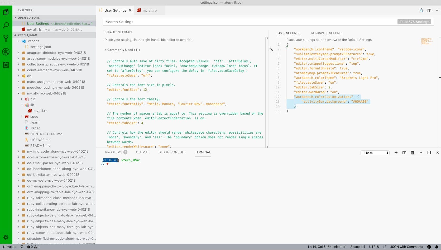Collapse the lib folder in the explorer
The height and width of the screenshot is (250, 441).
(x=22, y=105)
